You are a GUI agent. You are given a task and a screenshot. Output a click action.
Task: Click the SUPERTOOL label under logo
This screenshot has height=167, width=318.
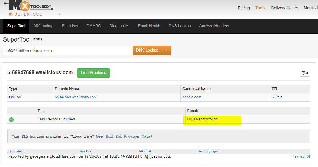pyautogui.click(x=28, y=14)
